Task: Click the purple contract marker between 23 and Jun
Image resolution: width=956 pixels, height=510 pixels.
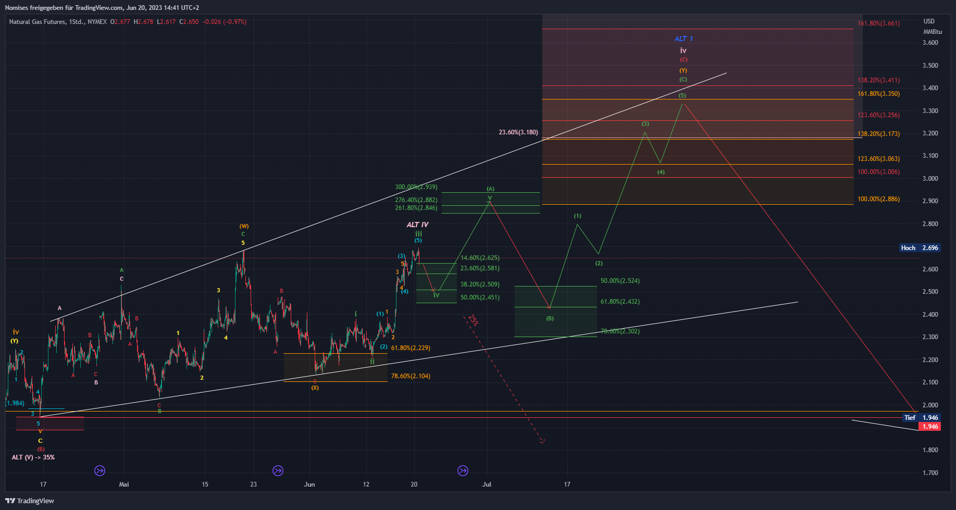Action: click(278, 471)
